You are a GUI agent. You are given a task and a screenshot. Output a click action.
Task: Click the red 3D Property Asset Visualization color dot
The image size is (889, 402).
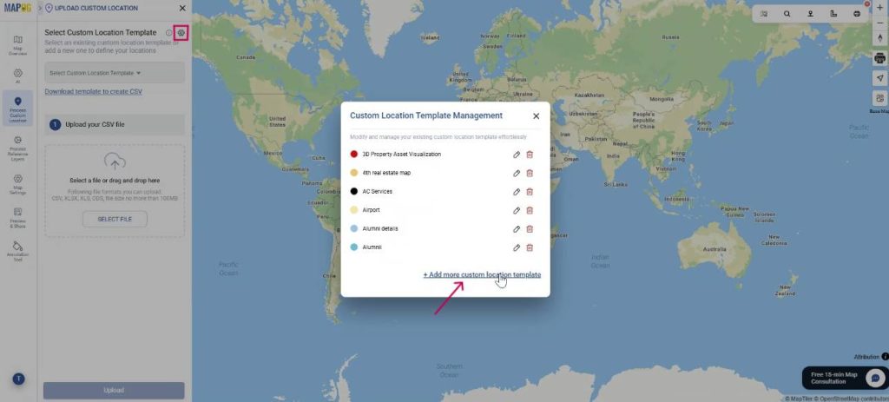tap(354, 155)
